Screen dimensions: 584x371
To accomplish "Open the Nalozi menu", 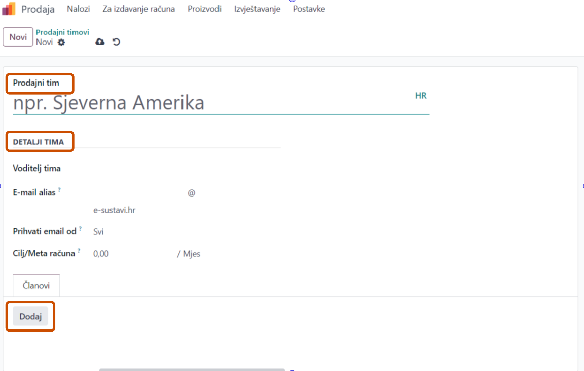I will [78, 9].
